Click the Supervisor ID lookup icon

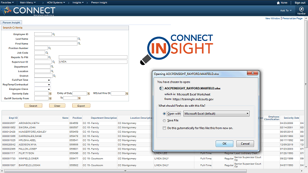click(53, 62)
